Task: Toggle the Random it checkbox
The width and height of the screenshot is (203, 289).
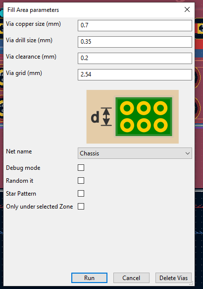Action: point(81,181)
